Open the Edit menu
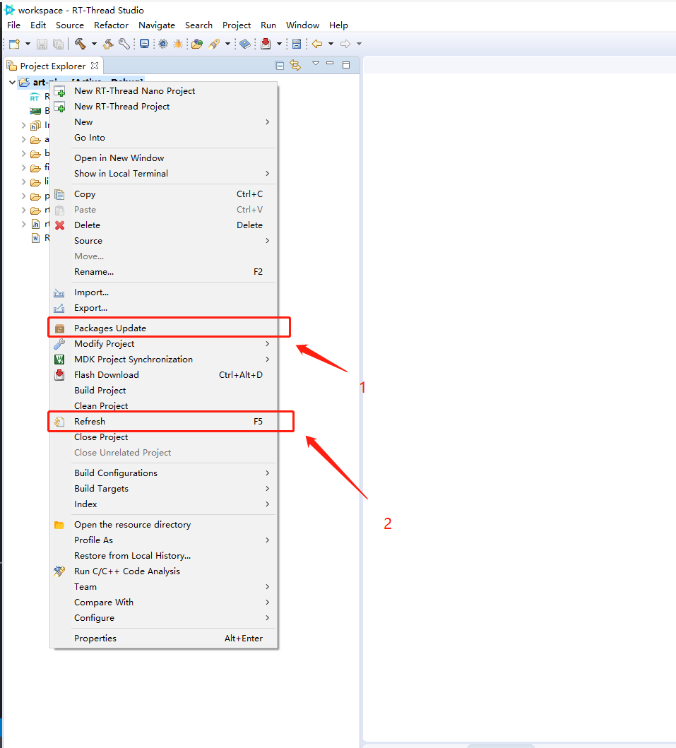The image size is (676, 748). coord(38,25)
